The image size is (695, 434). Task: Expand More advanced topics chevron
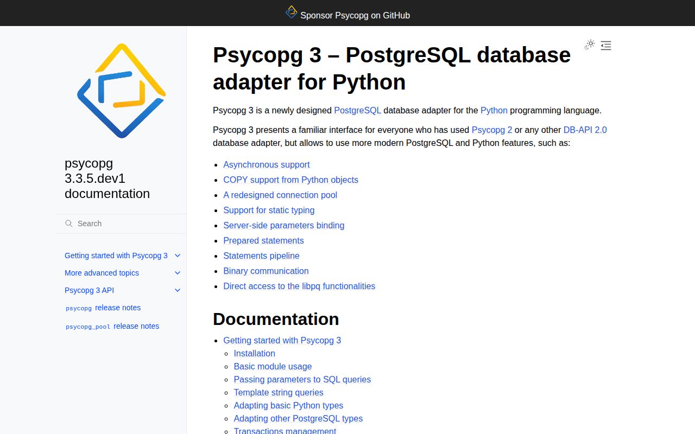click(177, 273)
